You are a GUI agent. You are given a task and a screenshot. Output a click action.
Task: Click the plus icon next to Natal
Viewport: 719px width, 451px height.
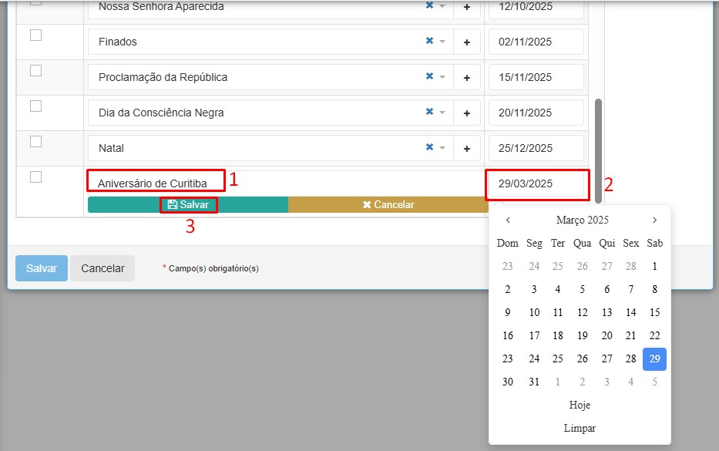coord(466,148)
